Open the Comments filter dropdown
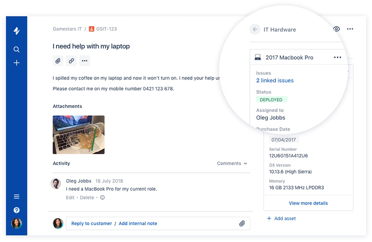 click(232, 163)
